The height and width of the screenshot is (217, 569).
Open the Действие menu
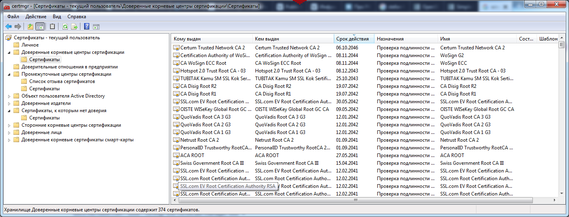click(x=36, y=17)
